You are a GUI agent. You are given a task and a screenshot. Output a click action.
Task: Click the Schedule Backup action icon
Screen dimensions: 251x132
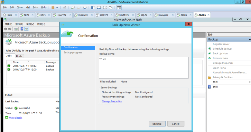coord(209,49)
